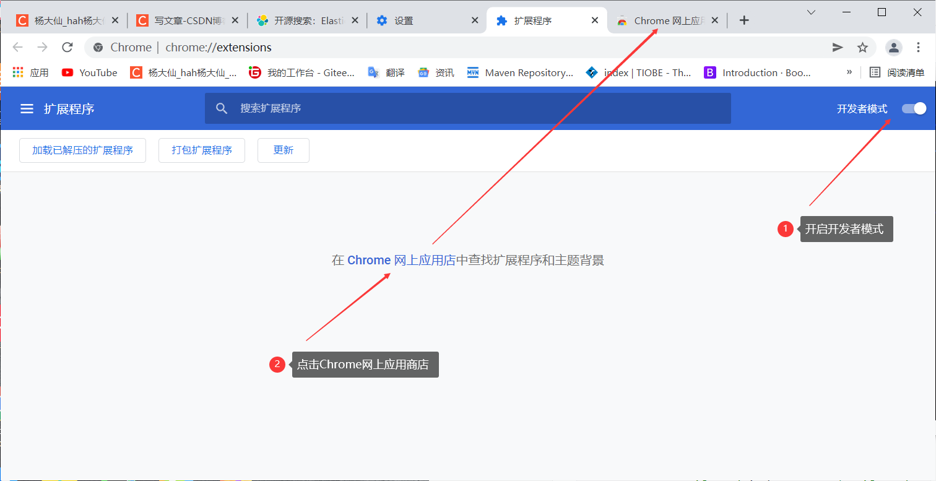Open the 阅读清单 reading list

pyautogui.click(x=897, y=72)
